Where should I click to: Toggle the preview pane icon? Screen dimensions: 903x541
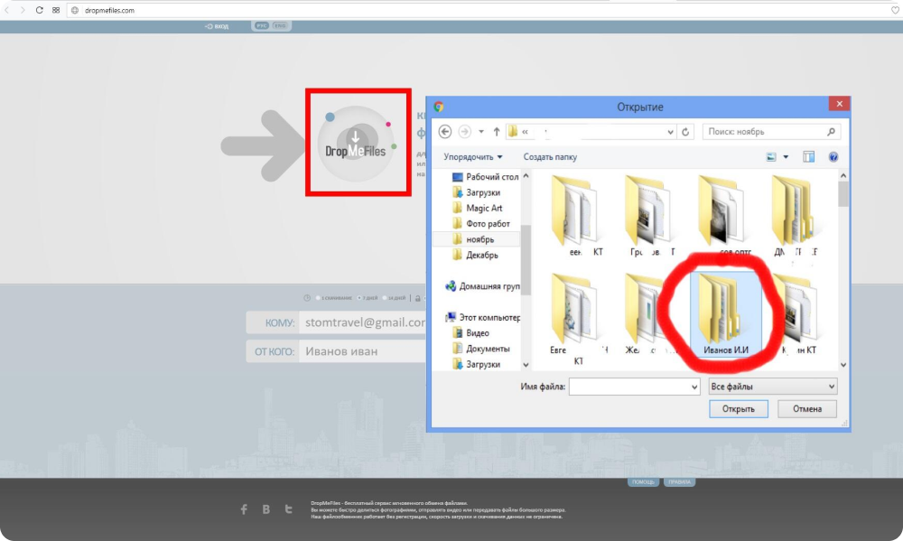[x=808, y=157]
